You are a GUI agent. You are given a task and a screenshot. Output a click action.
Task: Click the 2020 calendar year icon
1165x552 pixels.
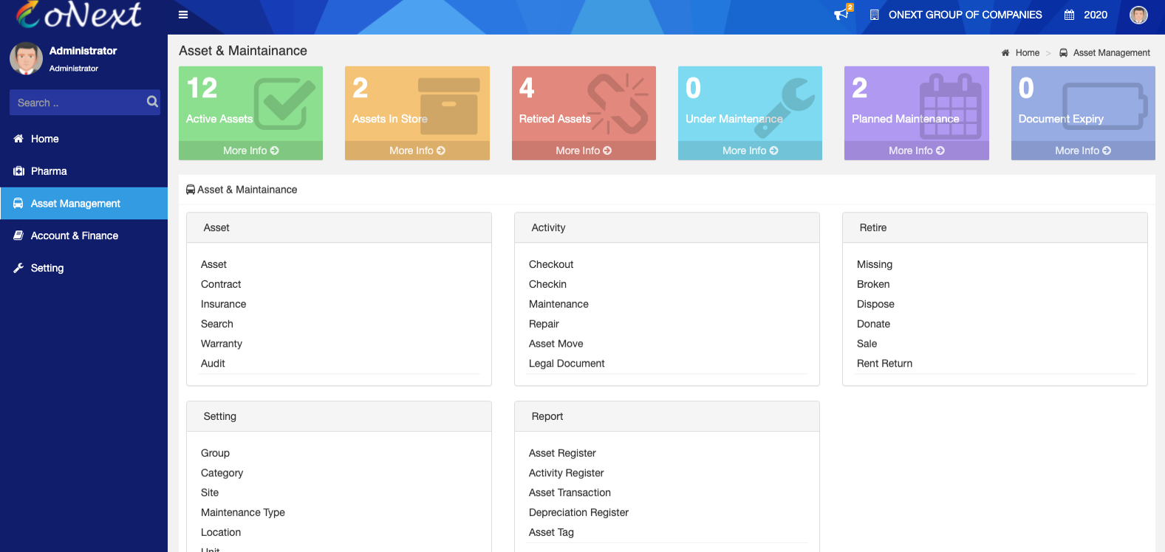pyautogui.click(x=1069, y=15)
